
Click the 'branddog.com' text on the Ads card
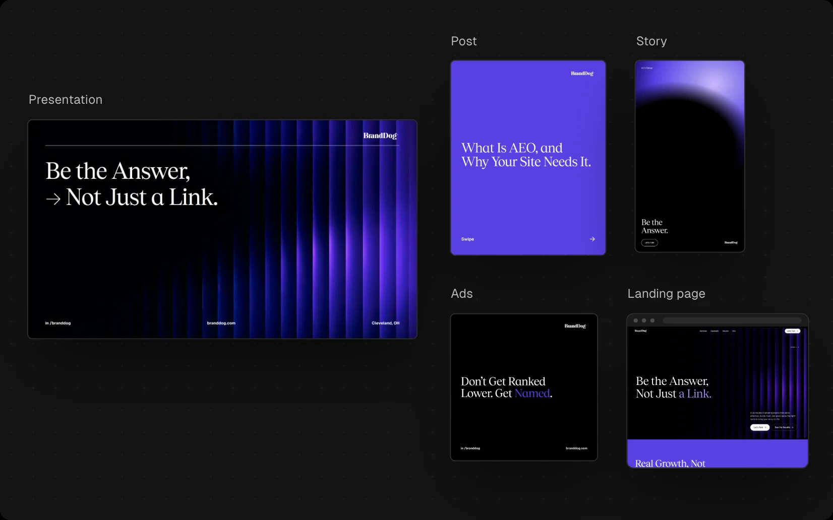point(576,448)
